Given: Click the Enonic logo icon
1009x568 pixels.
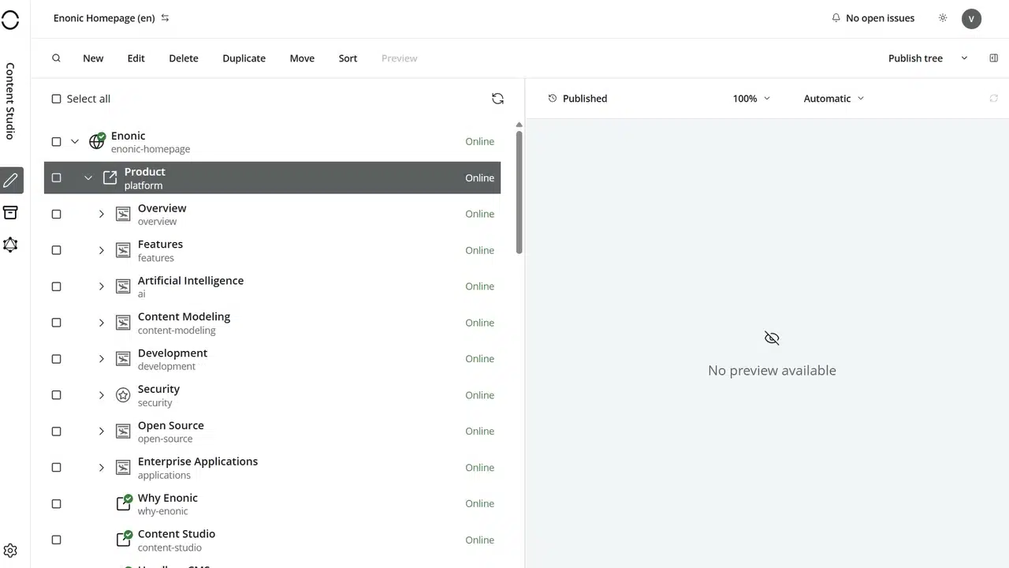Looking at the screenshot, I should (10, 20).
